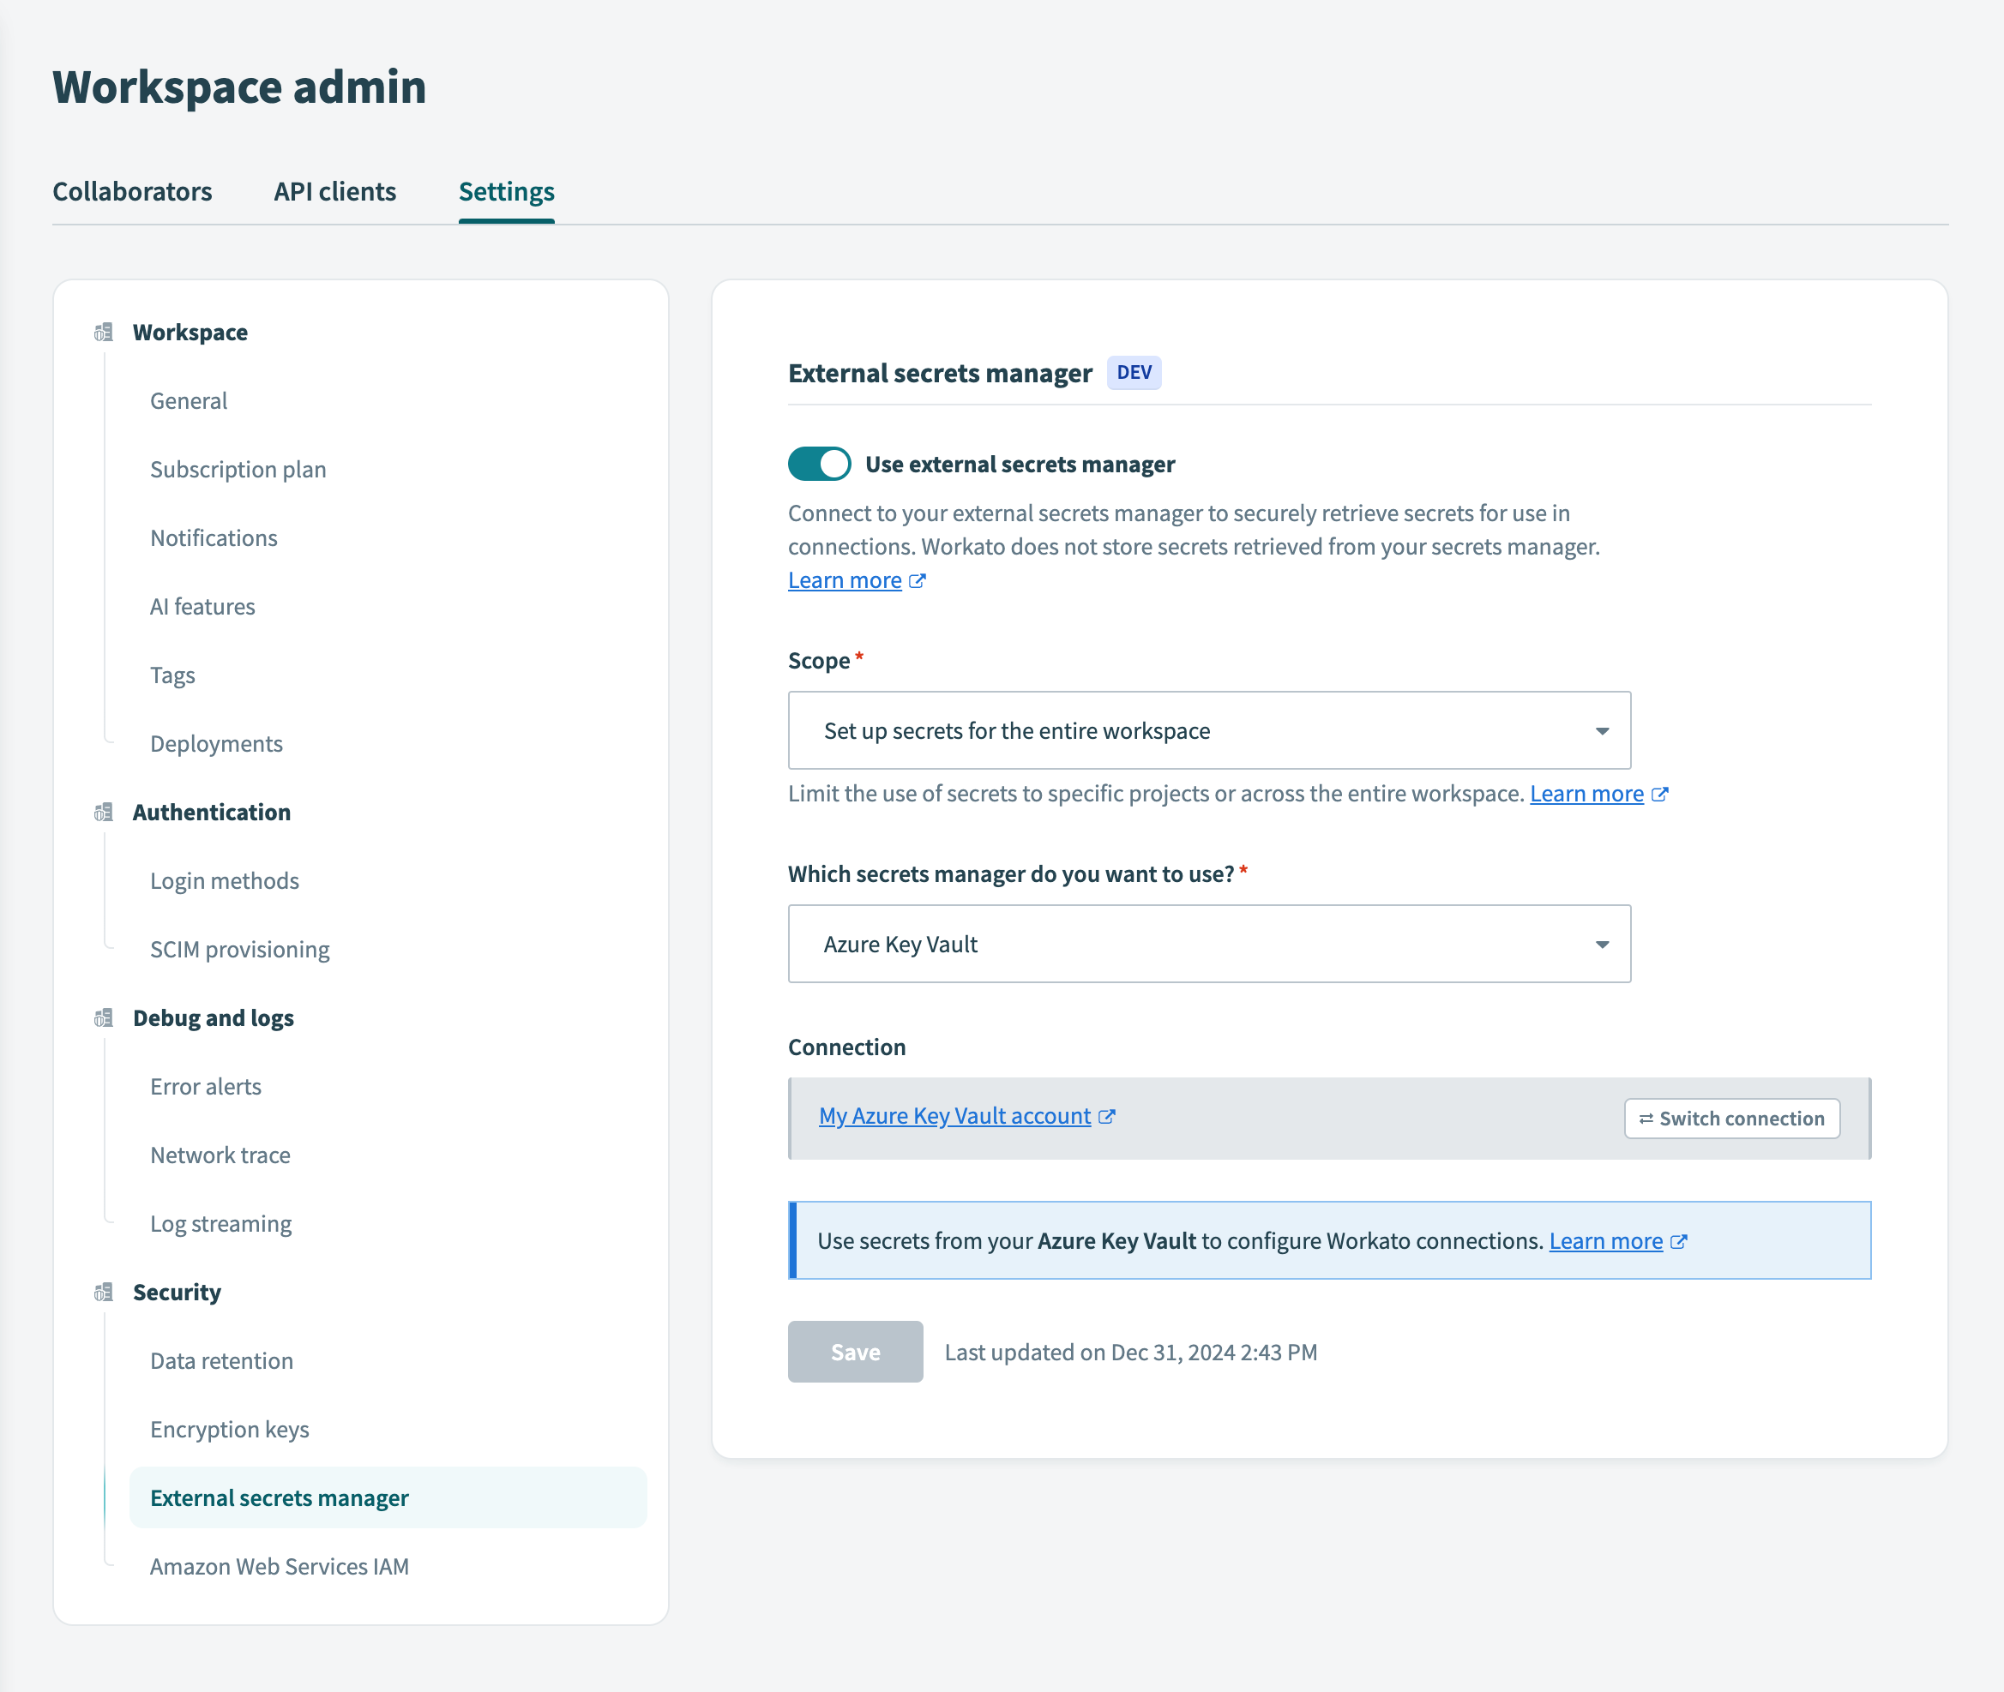The width and height of the screenshot is (2004, 1692).
Task: Click external-link icon next to Azure account link
Action: (x=1106, y=1117)
